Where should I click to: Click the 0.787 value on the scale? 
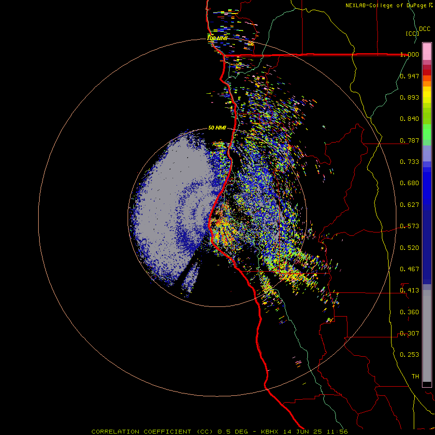409,140
